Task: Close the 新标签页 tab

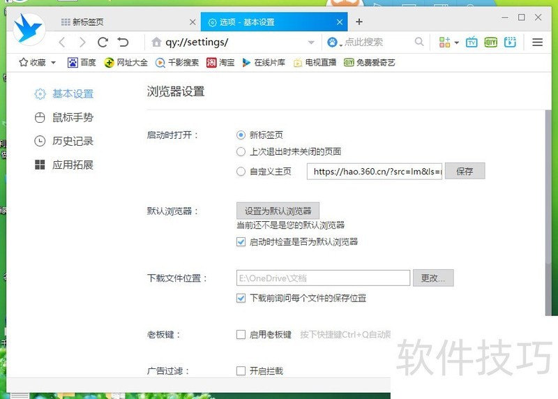Action: click(193, 22)
